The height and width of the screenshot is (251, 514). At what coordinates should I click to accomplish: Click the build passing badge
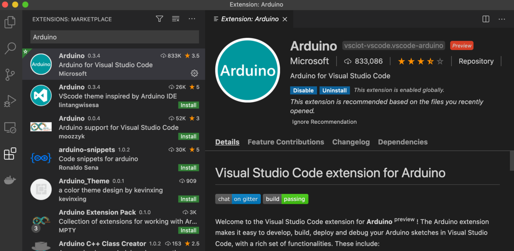coord(285,199)
